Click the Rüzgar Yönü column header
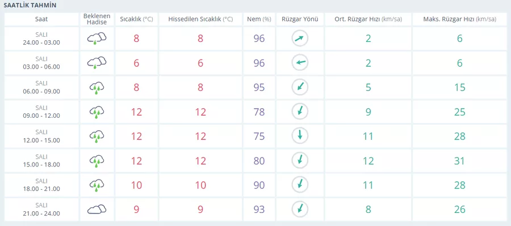This screenshot has height=226, width=511. [300, 19]
